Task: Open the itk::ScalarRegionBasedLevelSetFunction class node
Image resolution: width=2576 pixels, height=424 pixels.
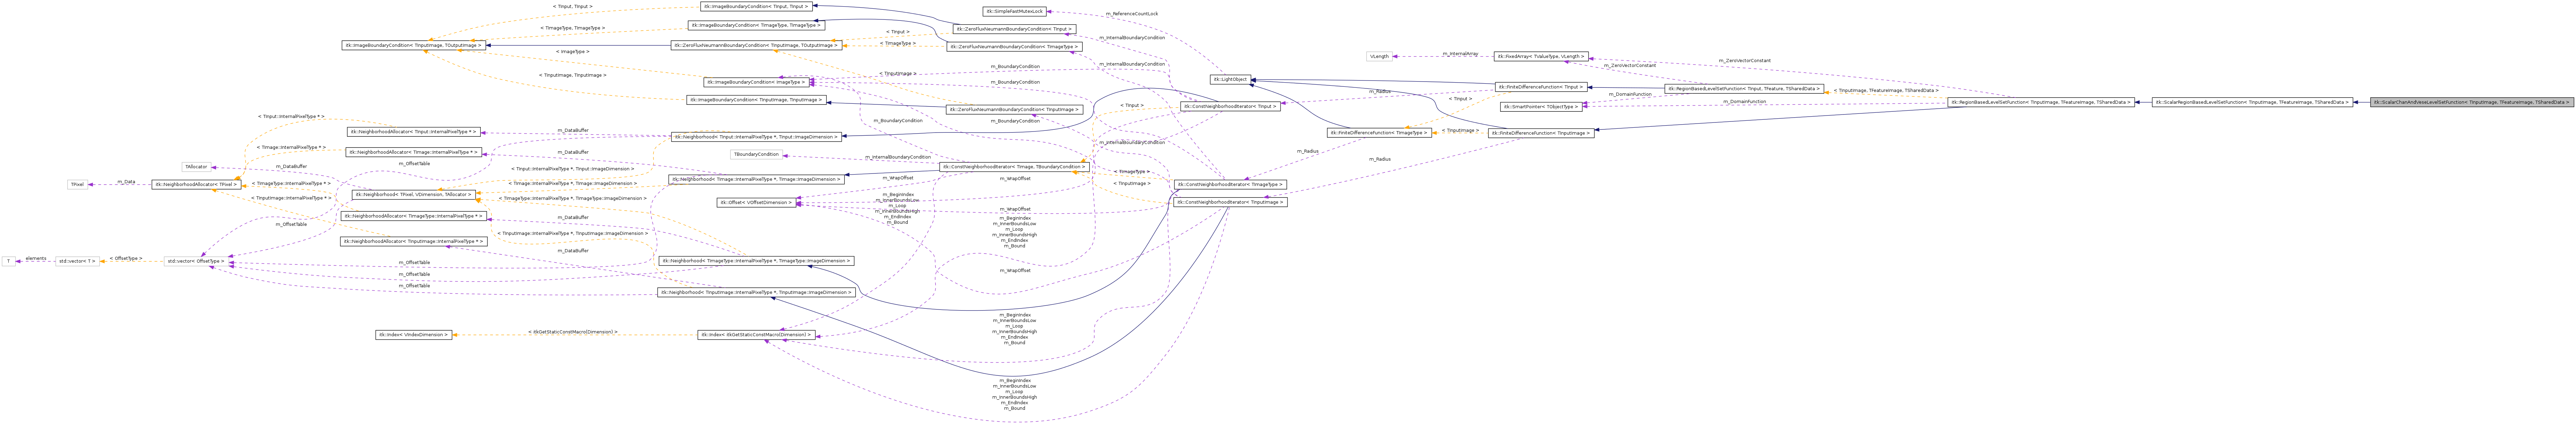Action: 2252,102
